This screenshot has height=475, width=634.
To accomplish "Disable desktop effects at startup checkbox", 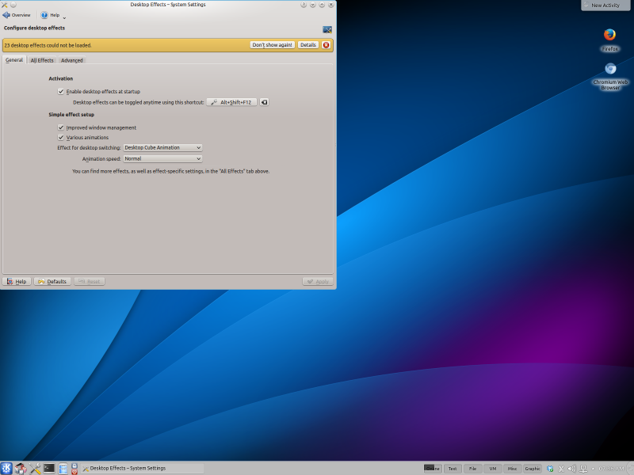I will point(61,91).
